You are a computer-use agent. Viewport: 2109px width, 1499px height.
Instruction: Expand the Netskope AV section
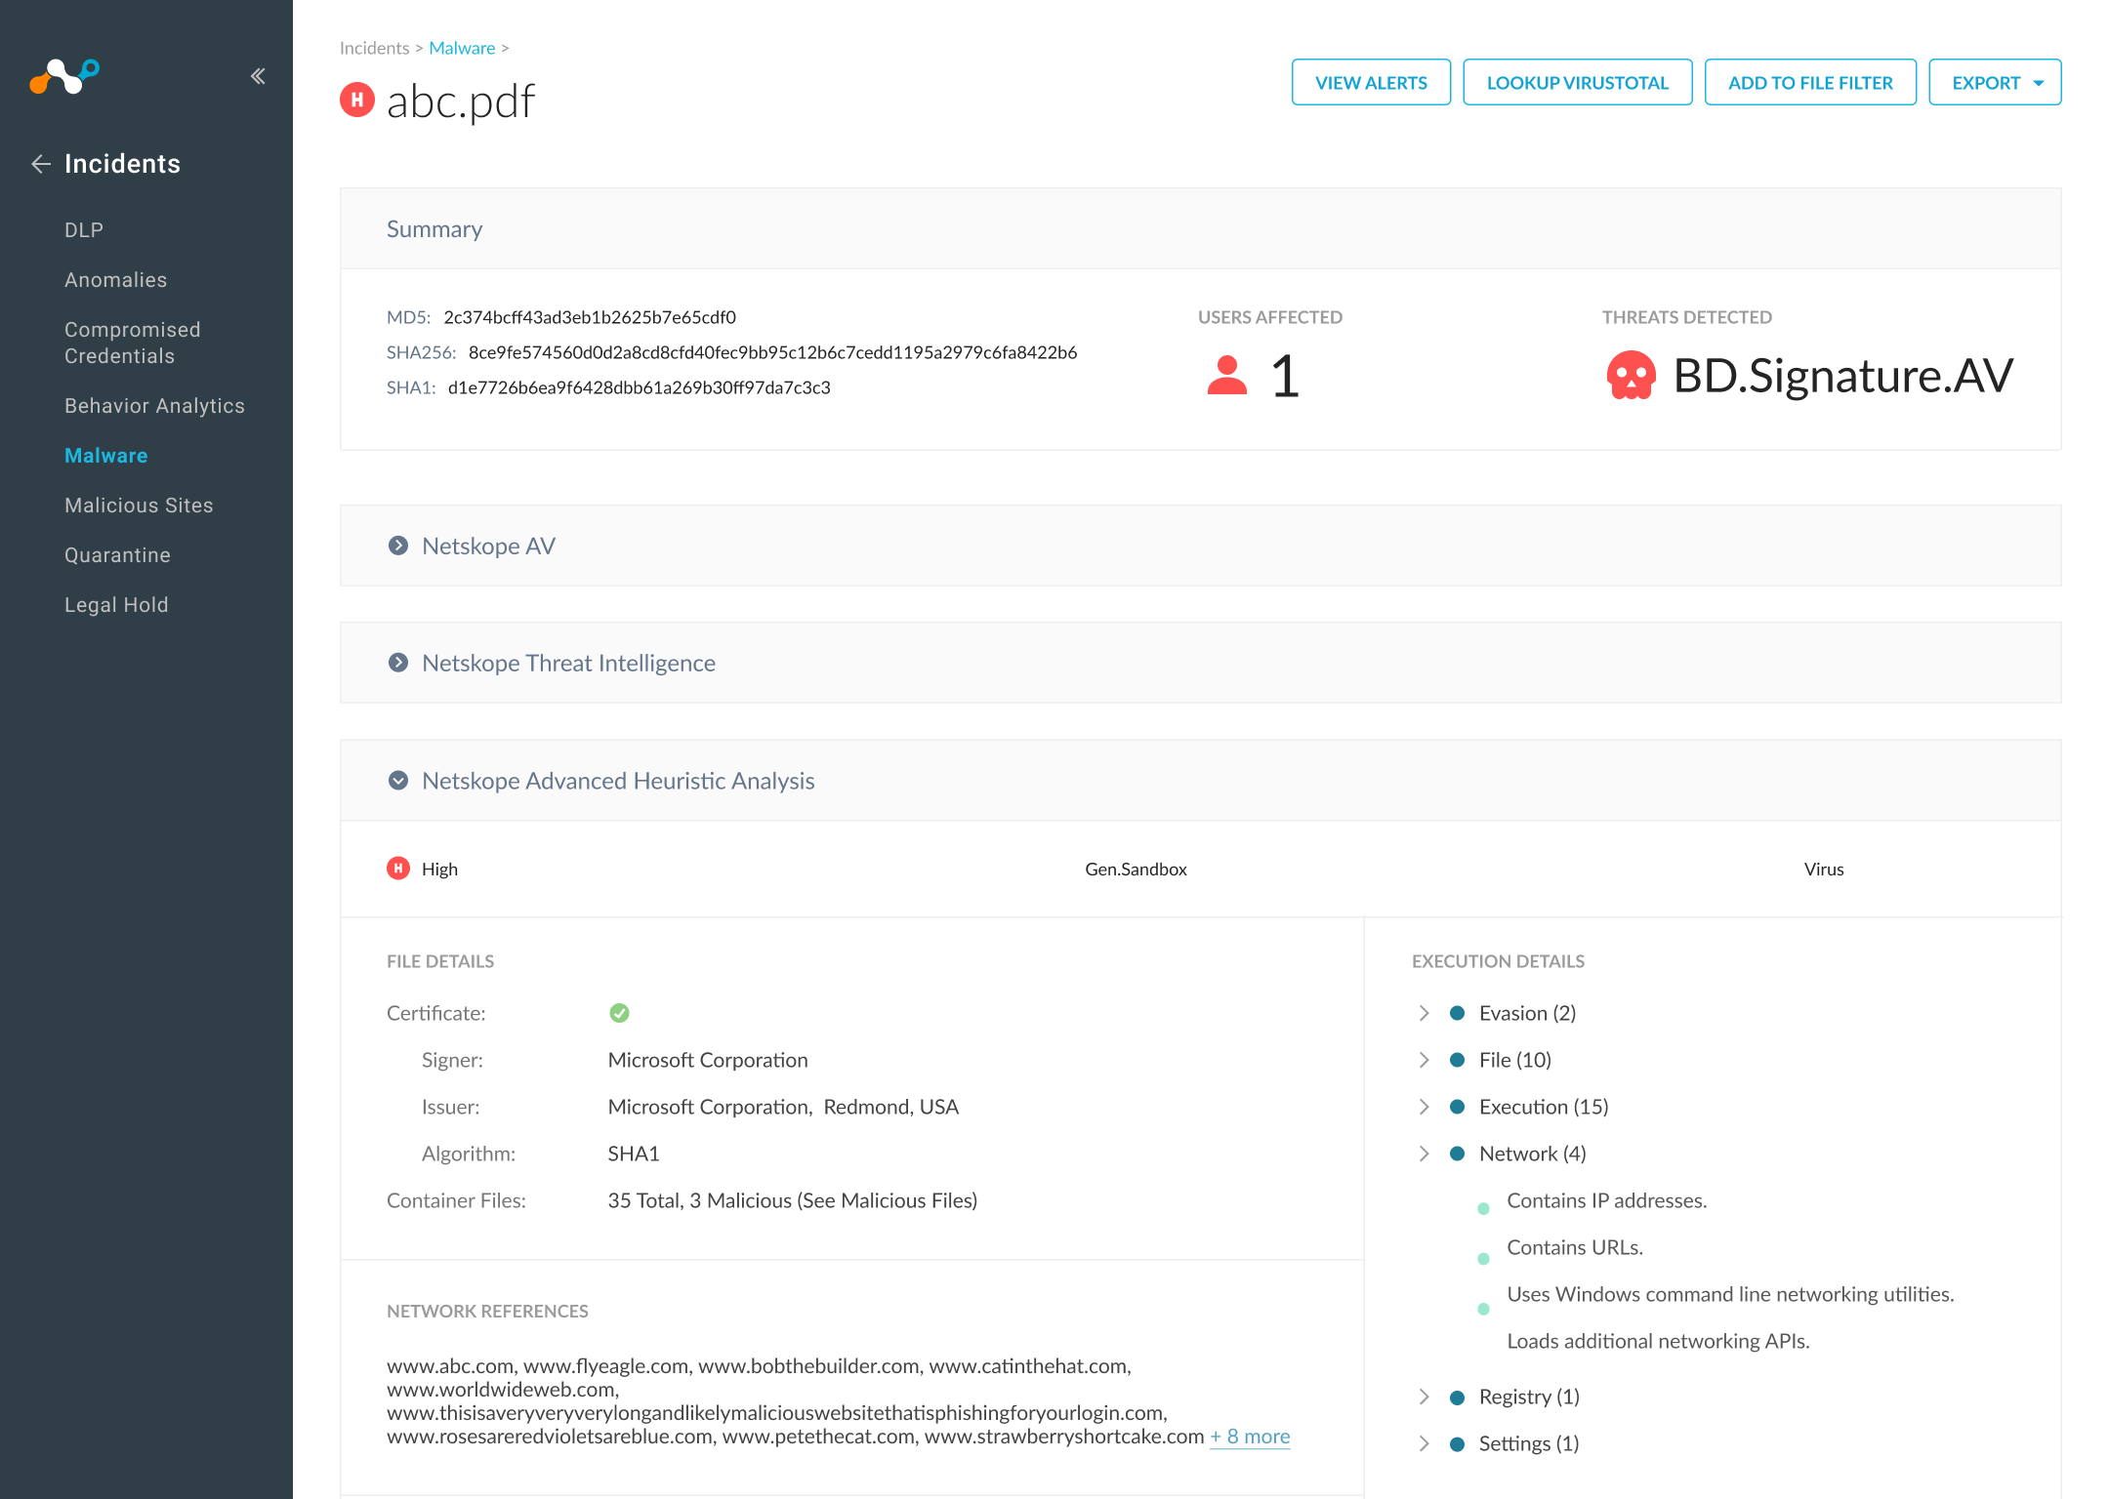[x=398, y=546]
